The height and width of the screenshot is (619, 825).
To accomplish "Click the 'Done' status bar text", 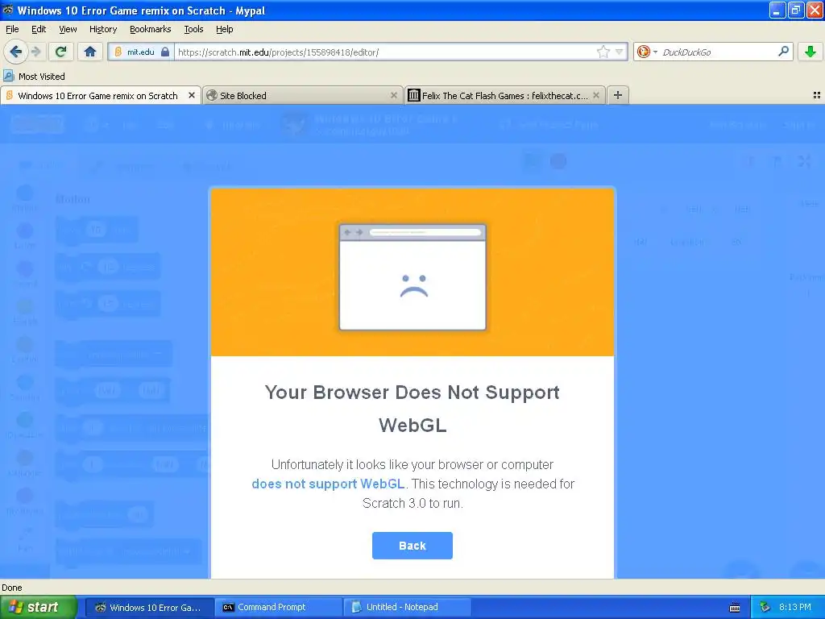I will coord(11,588).
